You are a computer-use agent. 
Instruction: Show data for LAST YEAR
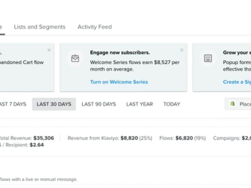[x=140, y=104]
